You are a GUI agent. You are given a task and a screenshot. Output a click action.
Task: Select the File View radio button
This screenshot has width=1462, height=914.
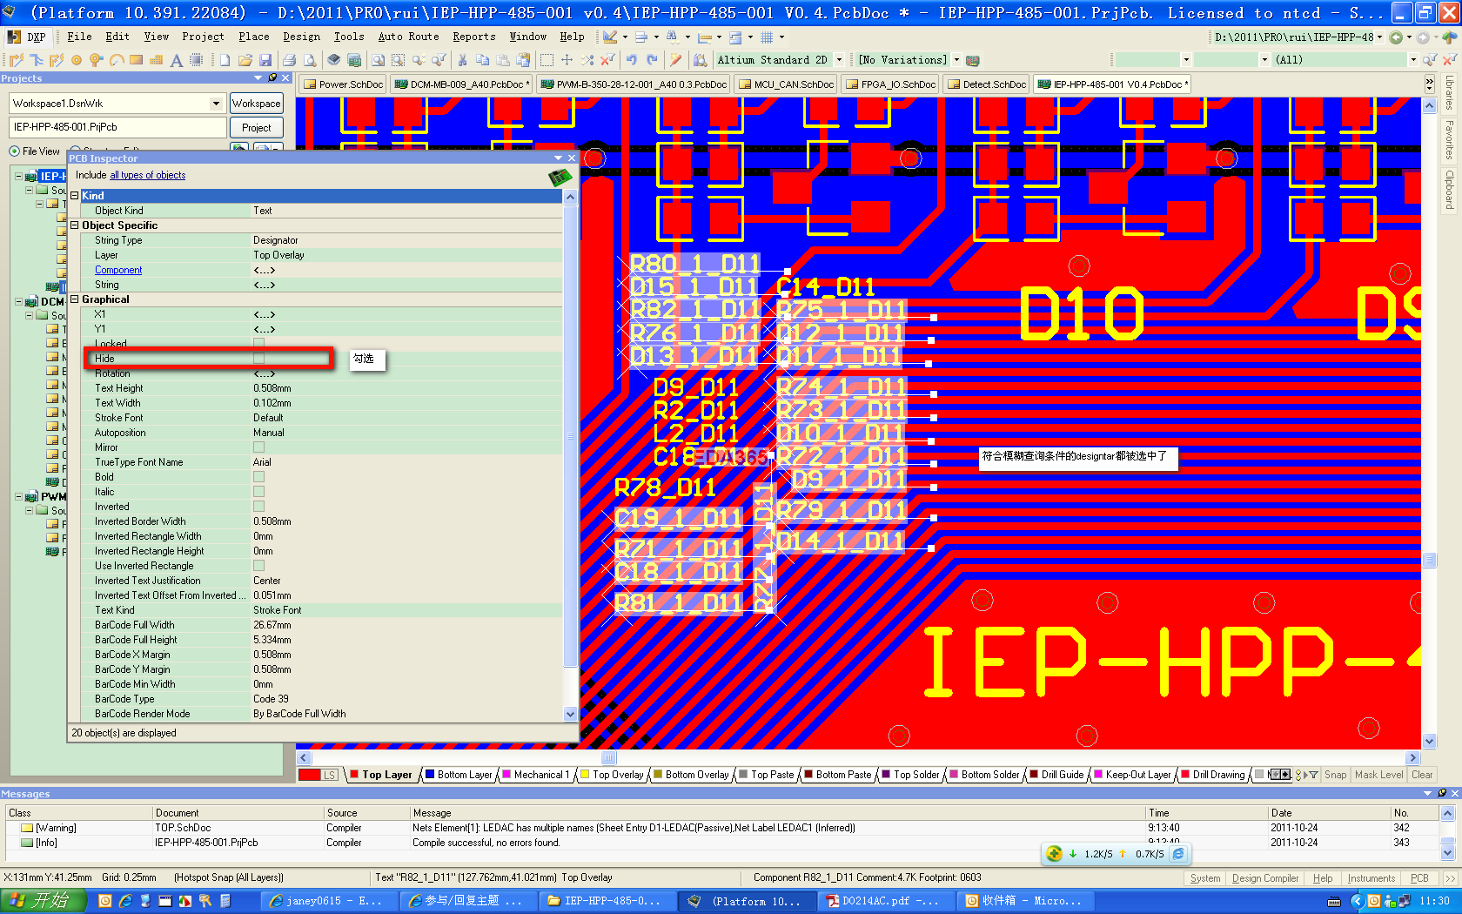15,151
